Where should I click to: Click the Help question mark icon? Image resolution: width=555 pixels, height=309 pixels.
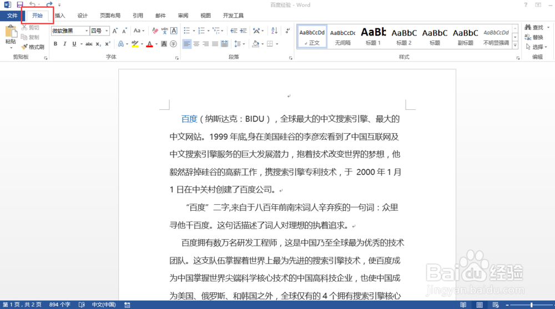(x=526, y=4)
